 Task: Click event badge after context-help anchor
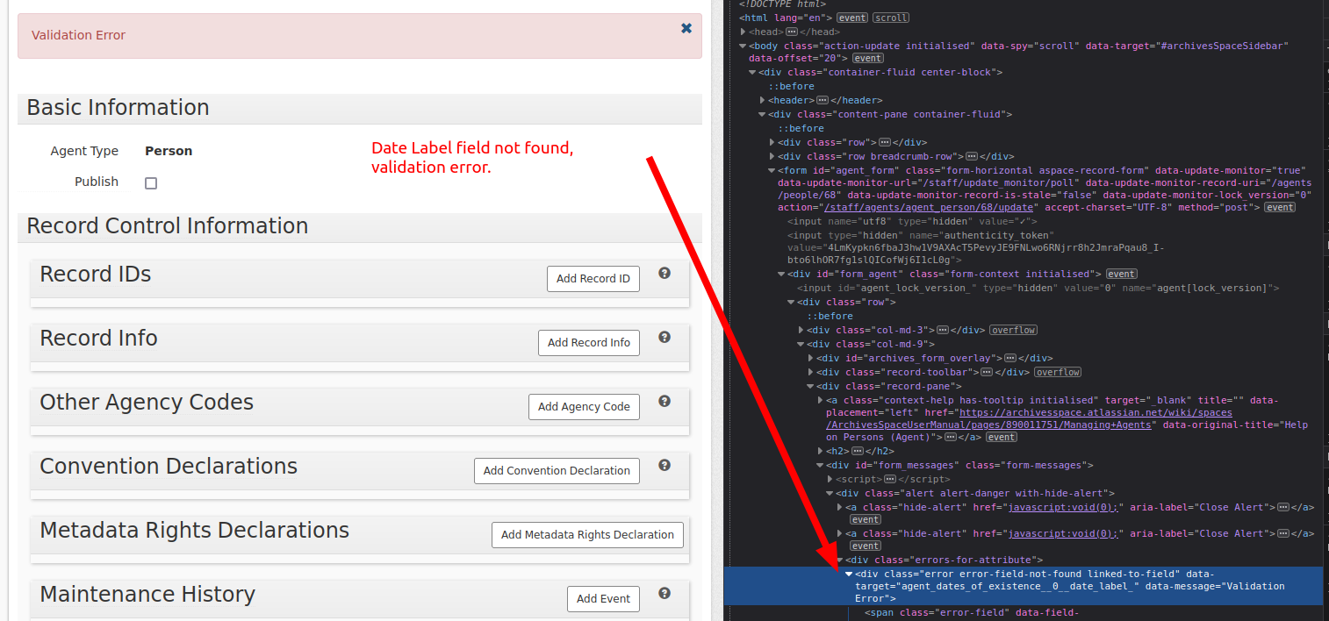(x=1002, y=437)
